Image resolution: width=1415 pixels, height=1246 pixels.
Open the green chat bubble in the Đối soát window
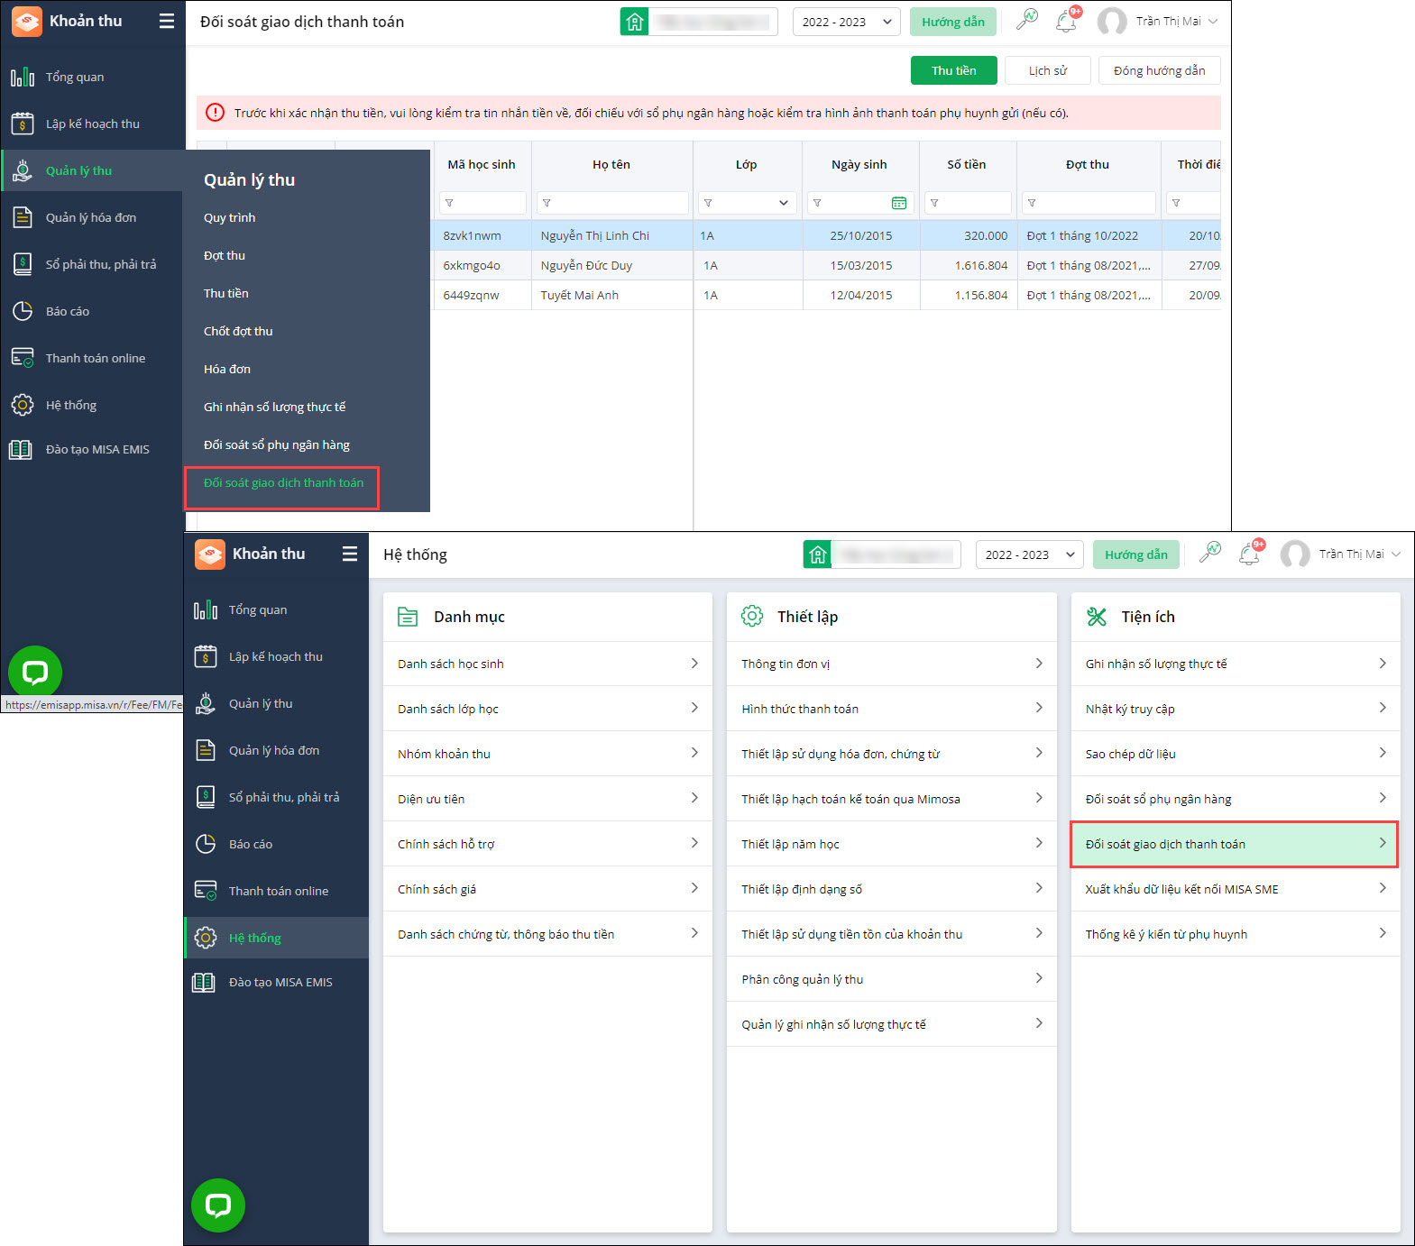tap(35, 673)
